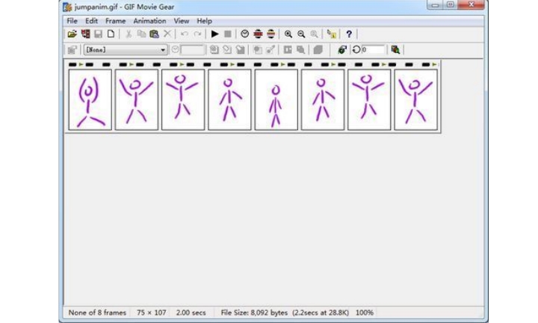
Task: Open the View menu
Action: point(181,21)
